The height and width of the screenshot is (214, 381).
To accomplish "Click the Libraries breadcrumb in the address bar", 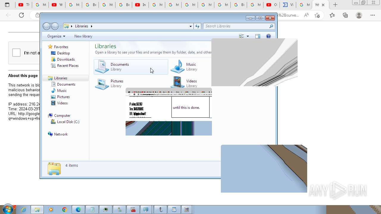I will point(81,26).
